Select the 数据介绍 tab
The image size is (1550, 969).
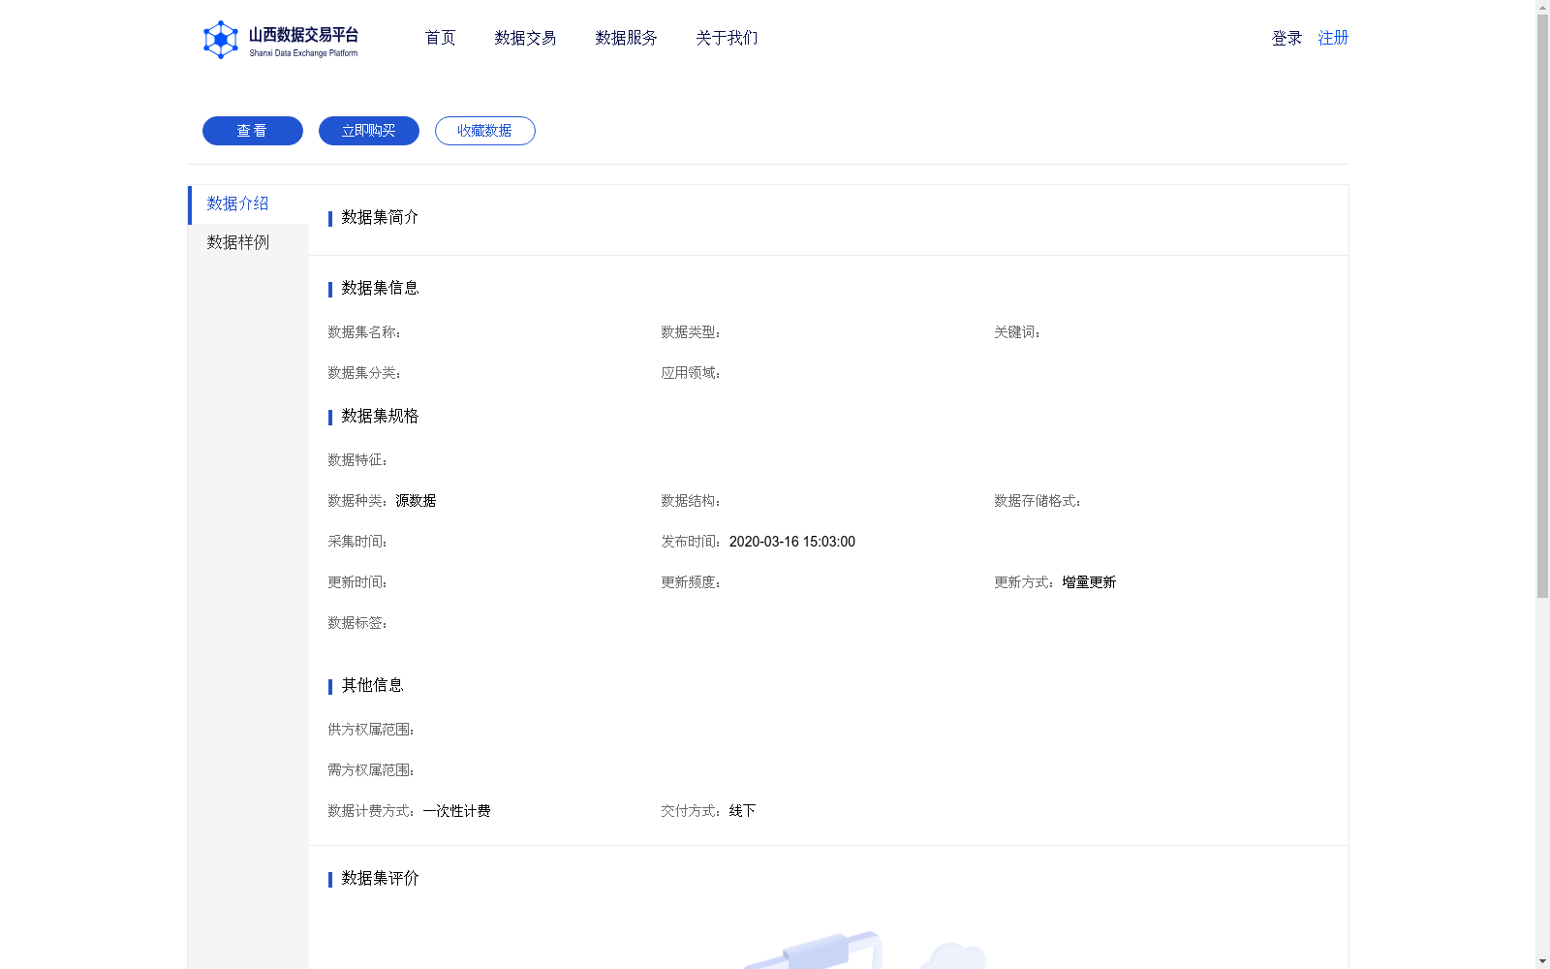point(237,203)
